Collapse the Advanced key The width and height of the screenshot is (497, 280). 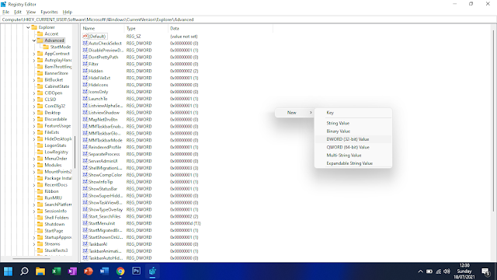34,40
